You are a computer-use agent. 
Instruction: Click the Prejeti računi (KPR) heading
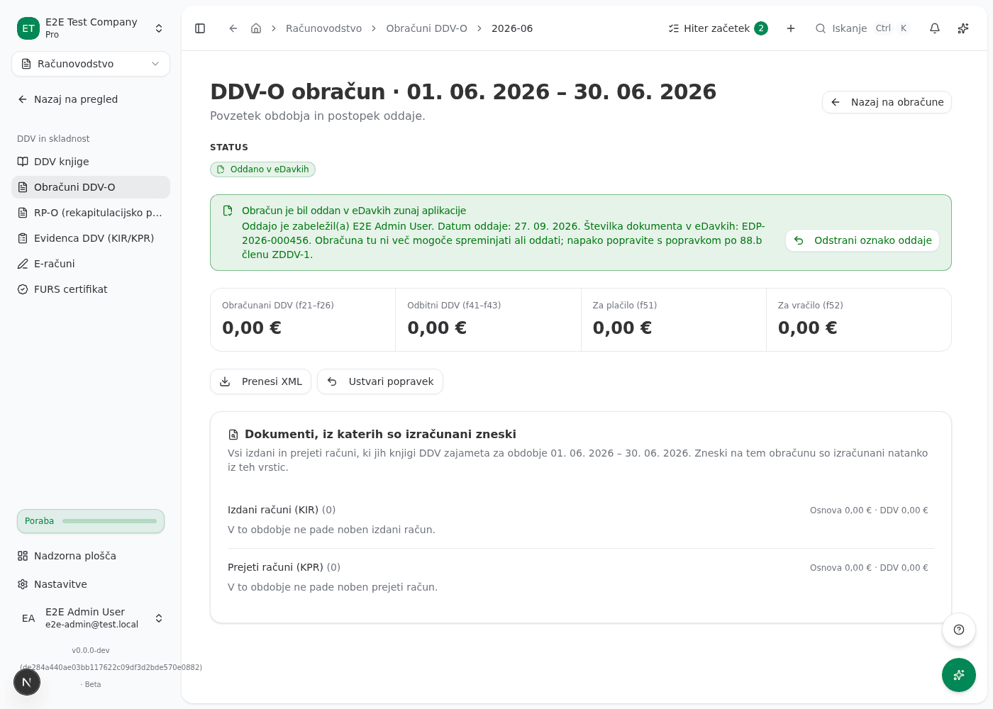pyautogui.click(x=275, y=567)
